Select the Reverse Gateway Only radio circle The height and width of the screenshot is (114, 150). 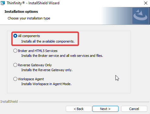point(15,65)
